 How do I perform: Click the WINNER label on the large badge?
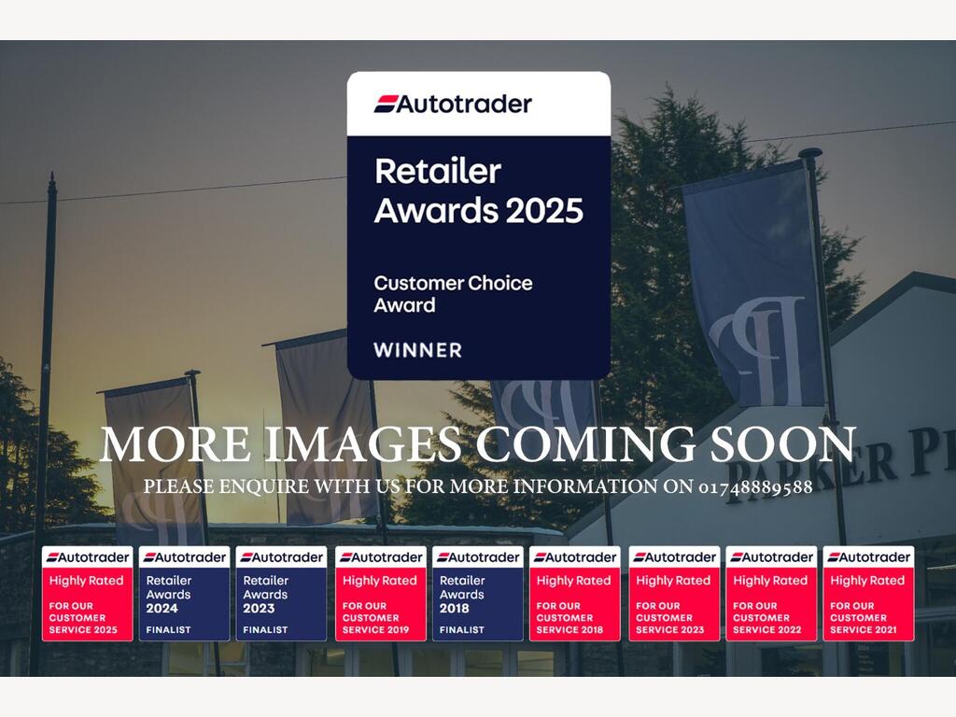pos(417,350)
